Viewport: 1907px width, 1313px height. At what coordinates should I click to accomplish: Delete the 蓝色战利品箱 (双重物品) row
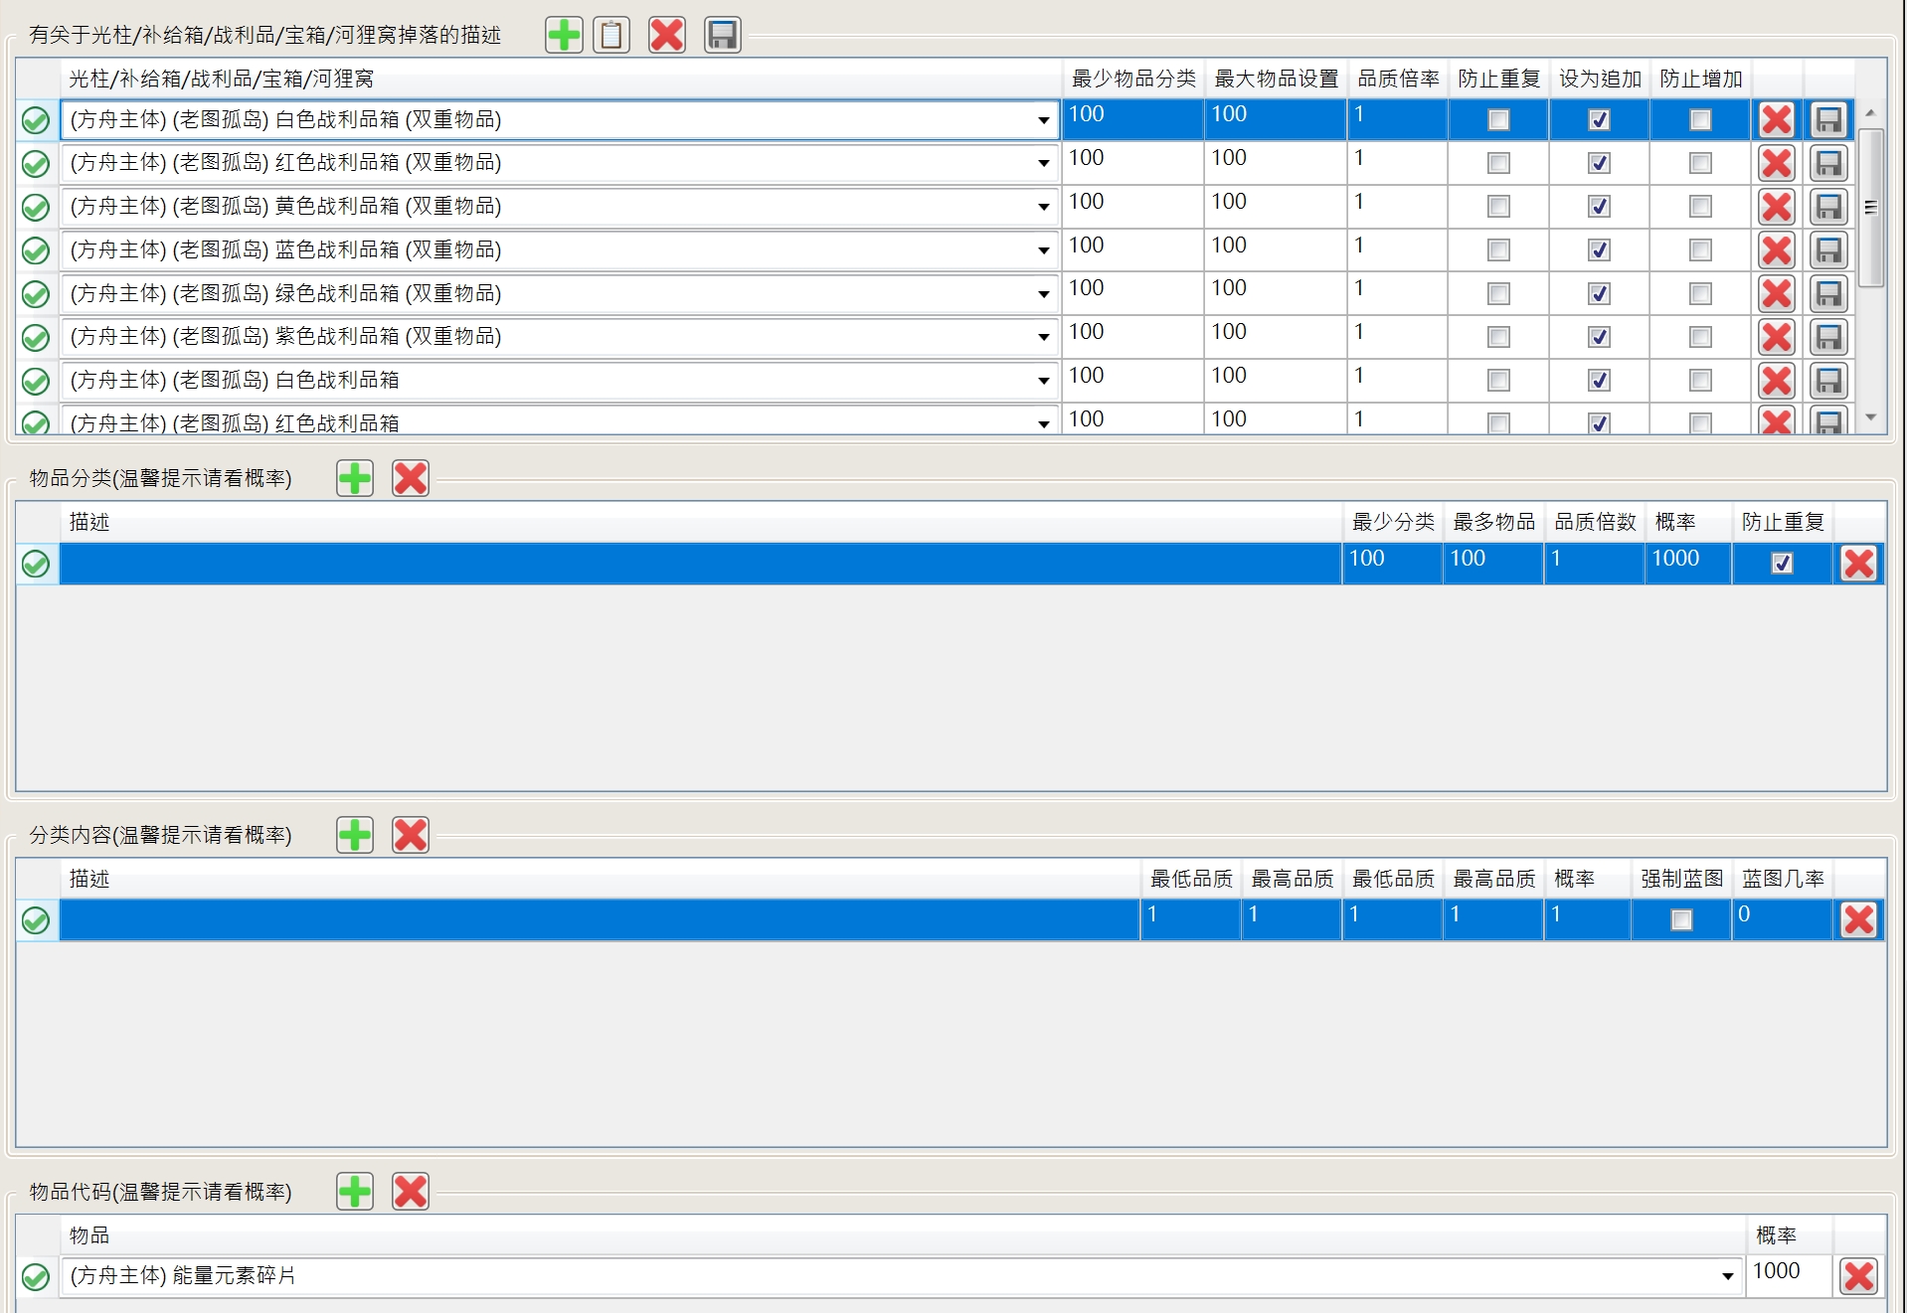(x=1777, y=249)
